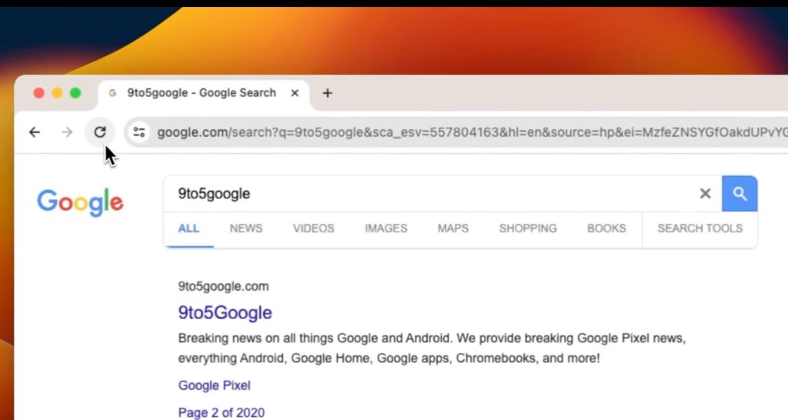The image size is (788, 420).
Task: Clear the search box with X icon
Action: [x=705, y=194]
